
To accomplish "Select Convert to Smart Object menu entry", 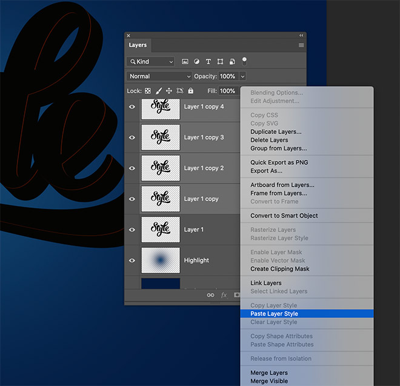I will tap(284, 216).
